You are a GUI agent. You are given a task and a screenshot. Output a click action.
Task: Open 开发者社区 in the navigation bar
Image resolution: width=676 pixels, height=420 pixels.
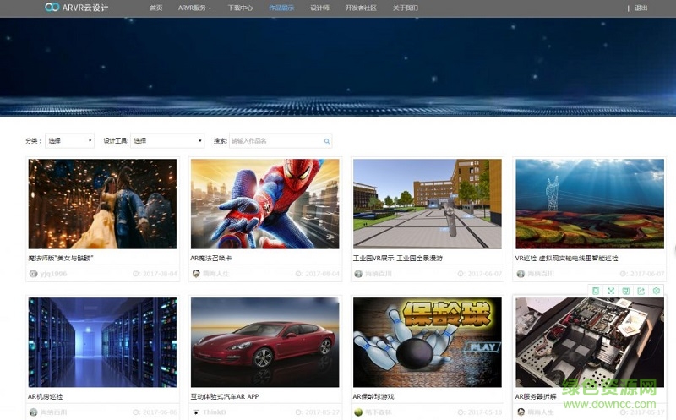pyautogui.click(x=361, y=8)
